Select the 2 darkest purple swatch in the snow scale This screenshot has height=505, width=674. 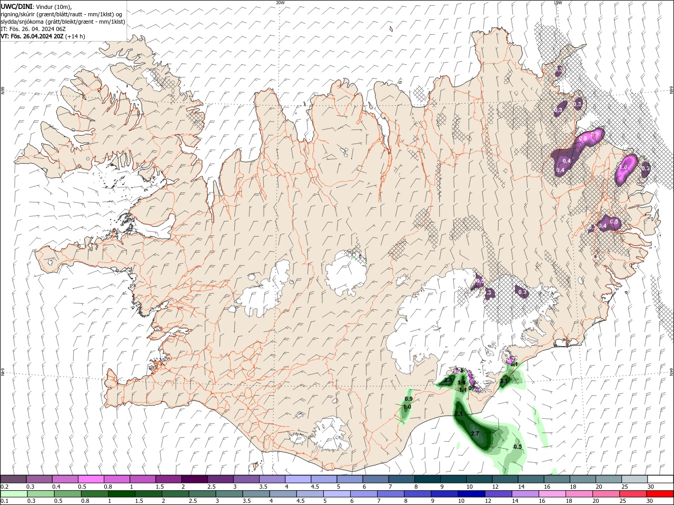coord(194,479)
